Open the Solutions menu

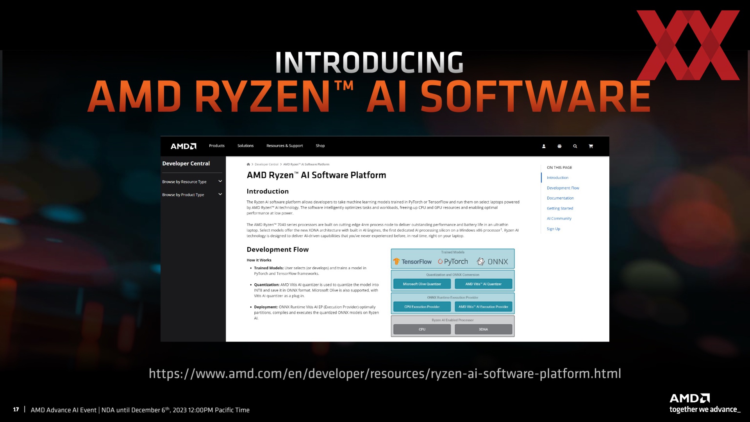[x=245, y=146]
